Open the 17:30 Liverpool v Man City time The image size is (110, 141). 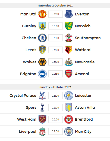point(55,131)
